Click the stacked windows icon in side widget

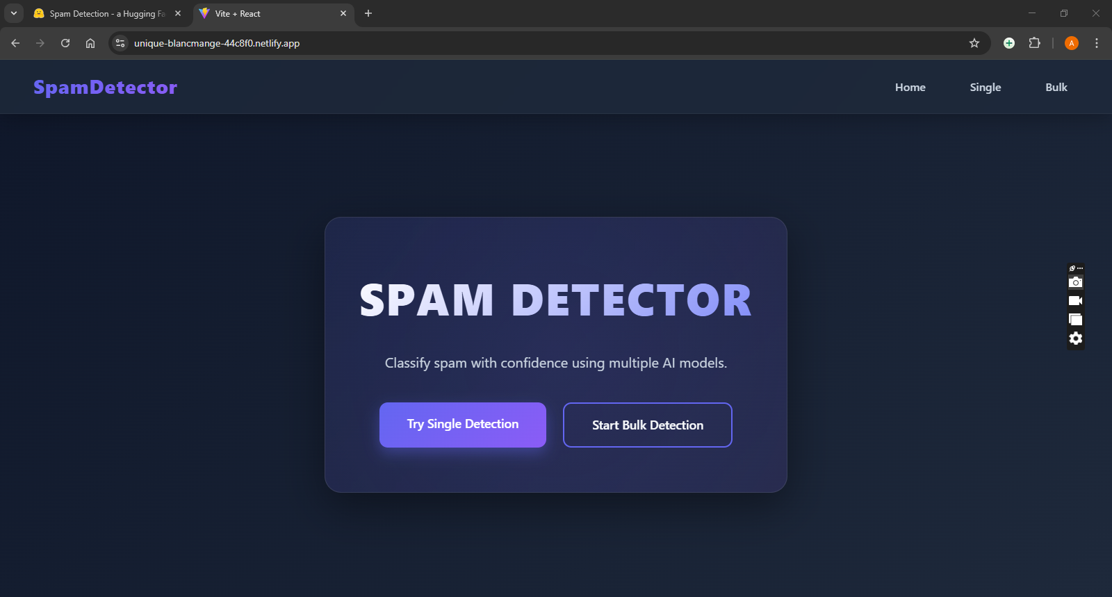point(1076,320)
